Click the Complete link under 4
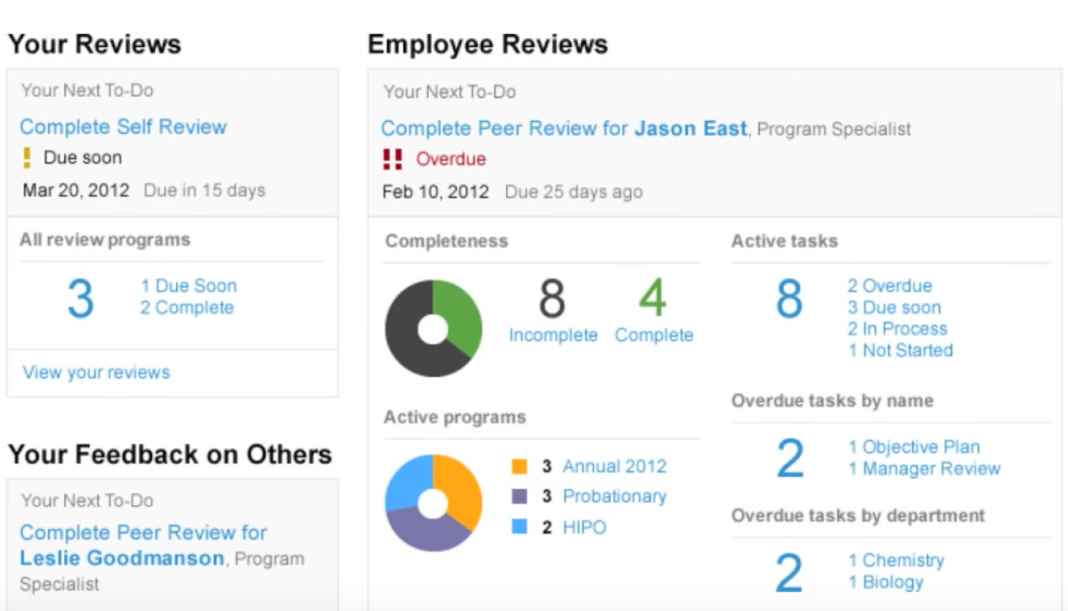1068x611 pixels. click(654, 335)
